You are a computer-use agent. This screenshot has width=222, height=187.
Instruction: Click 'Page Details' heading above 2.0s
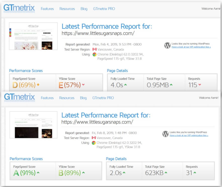[x=116, y=159]
